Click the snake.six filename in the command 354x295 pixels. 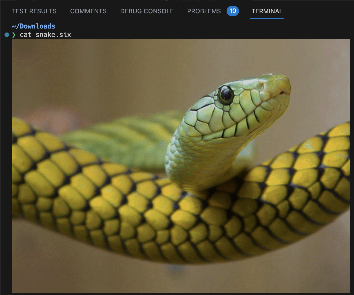pyautogui.click(x=53, y=35)
